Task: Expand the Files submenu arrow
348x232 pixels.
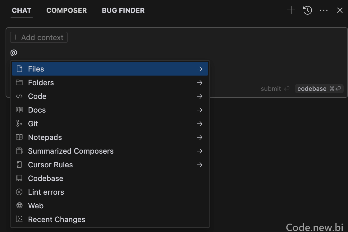Action: 199,69
